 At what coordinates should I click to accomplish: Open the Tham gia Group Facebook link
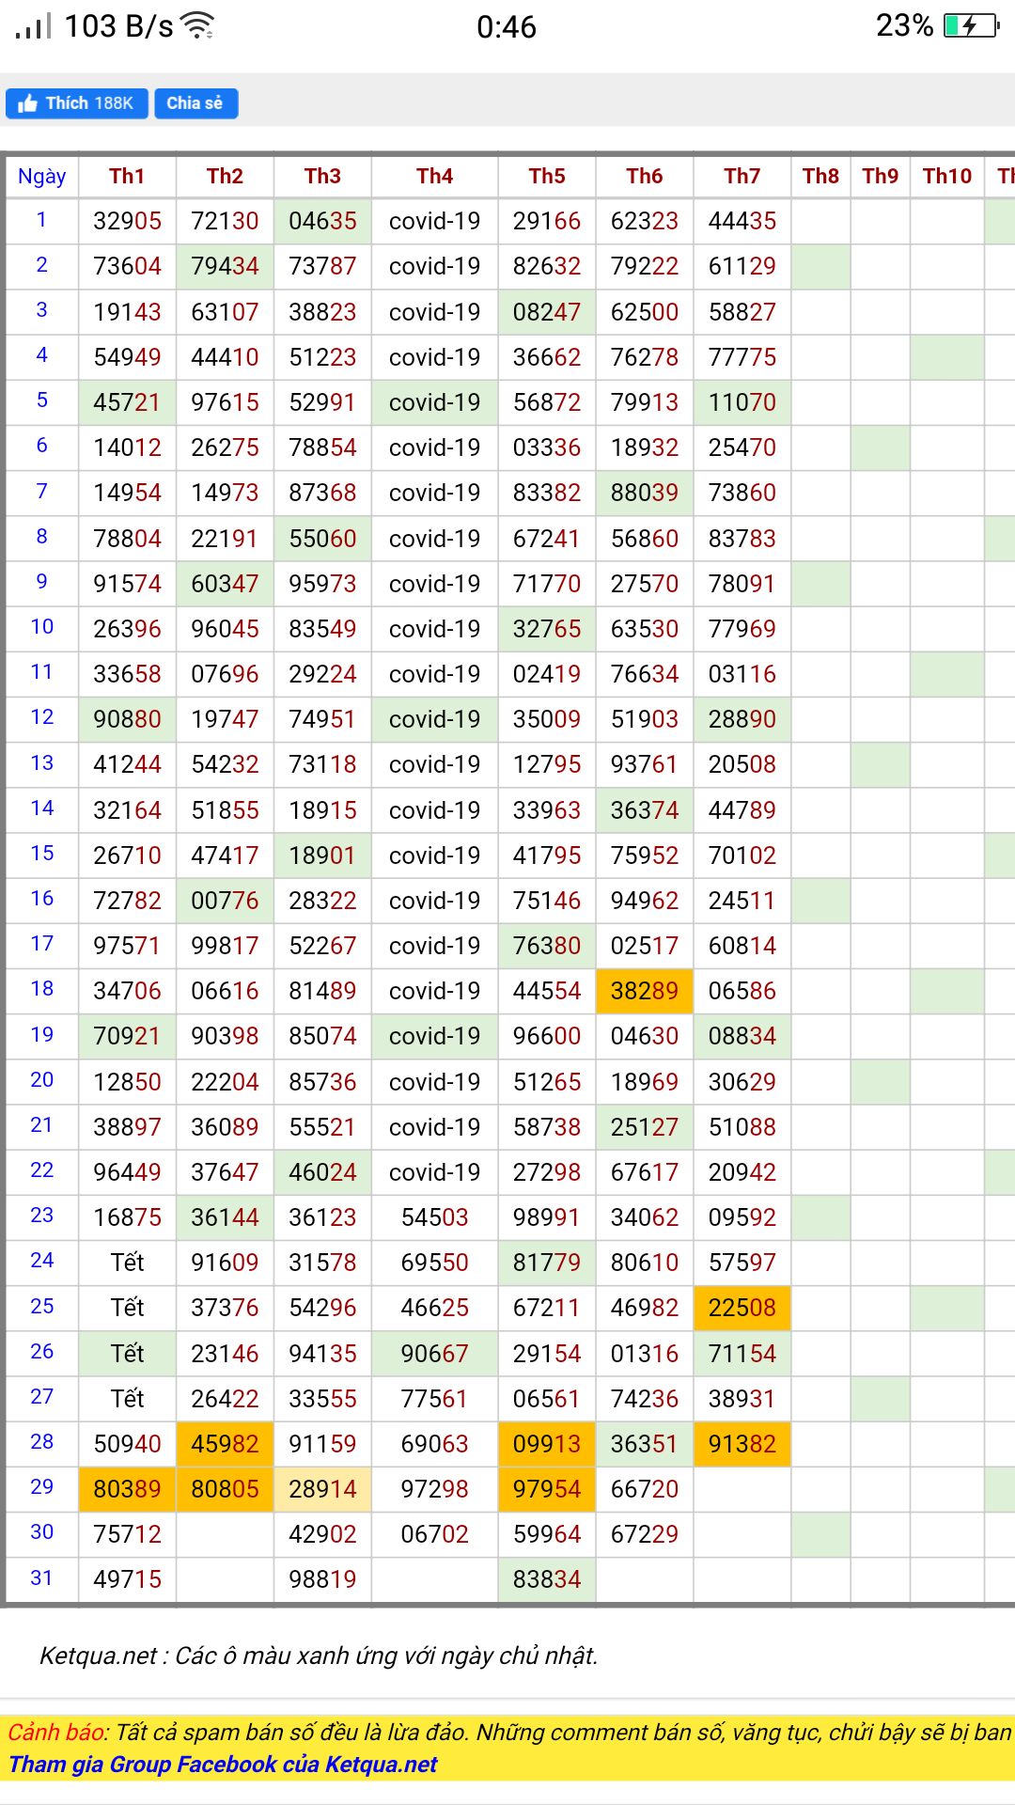point(224,1765)
